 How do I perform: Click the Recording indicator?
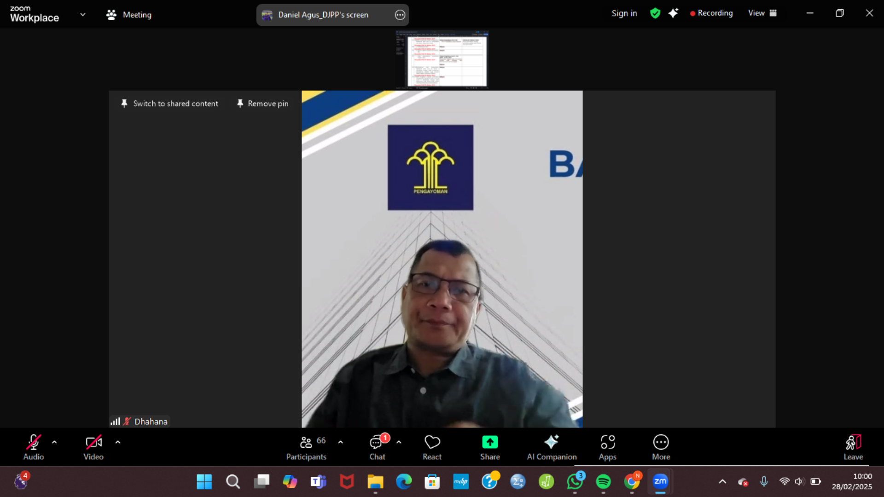[x=711, y=13]
